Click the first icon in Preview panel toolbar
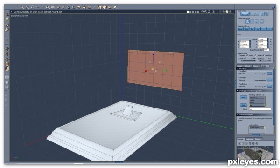Screen dimensions: 280x168 click(x=240, y=143)
